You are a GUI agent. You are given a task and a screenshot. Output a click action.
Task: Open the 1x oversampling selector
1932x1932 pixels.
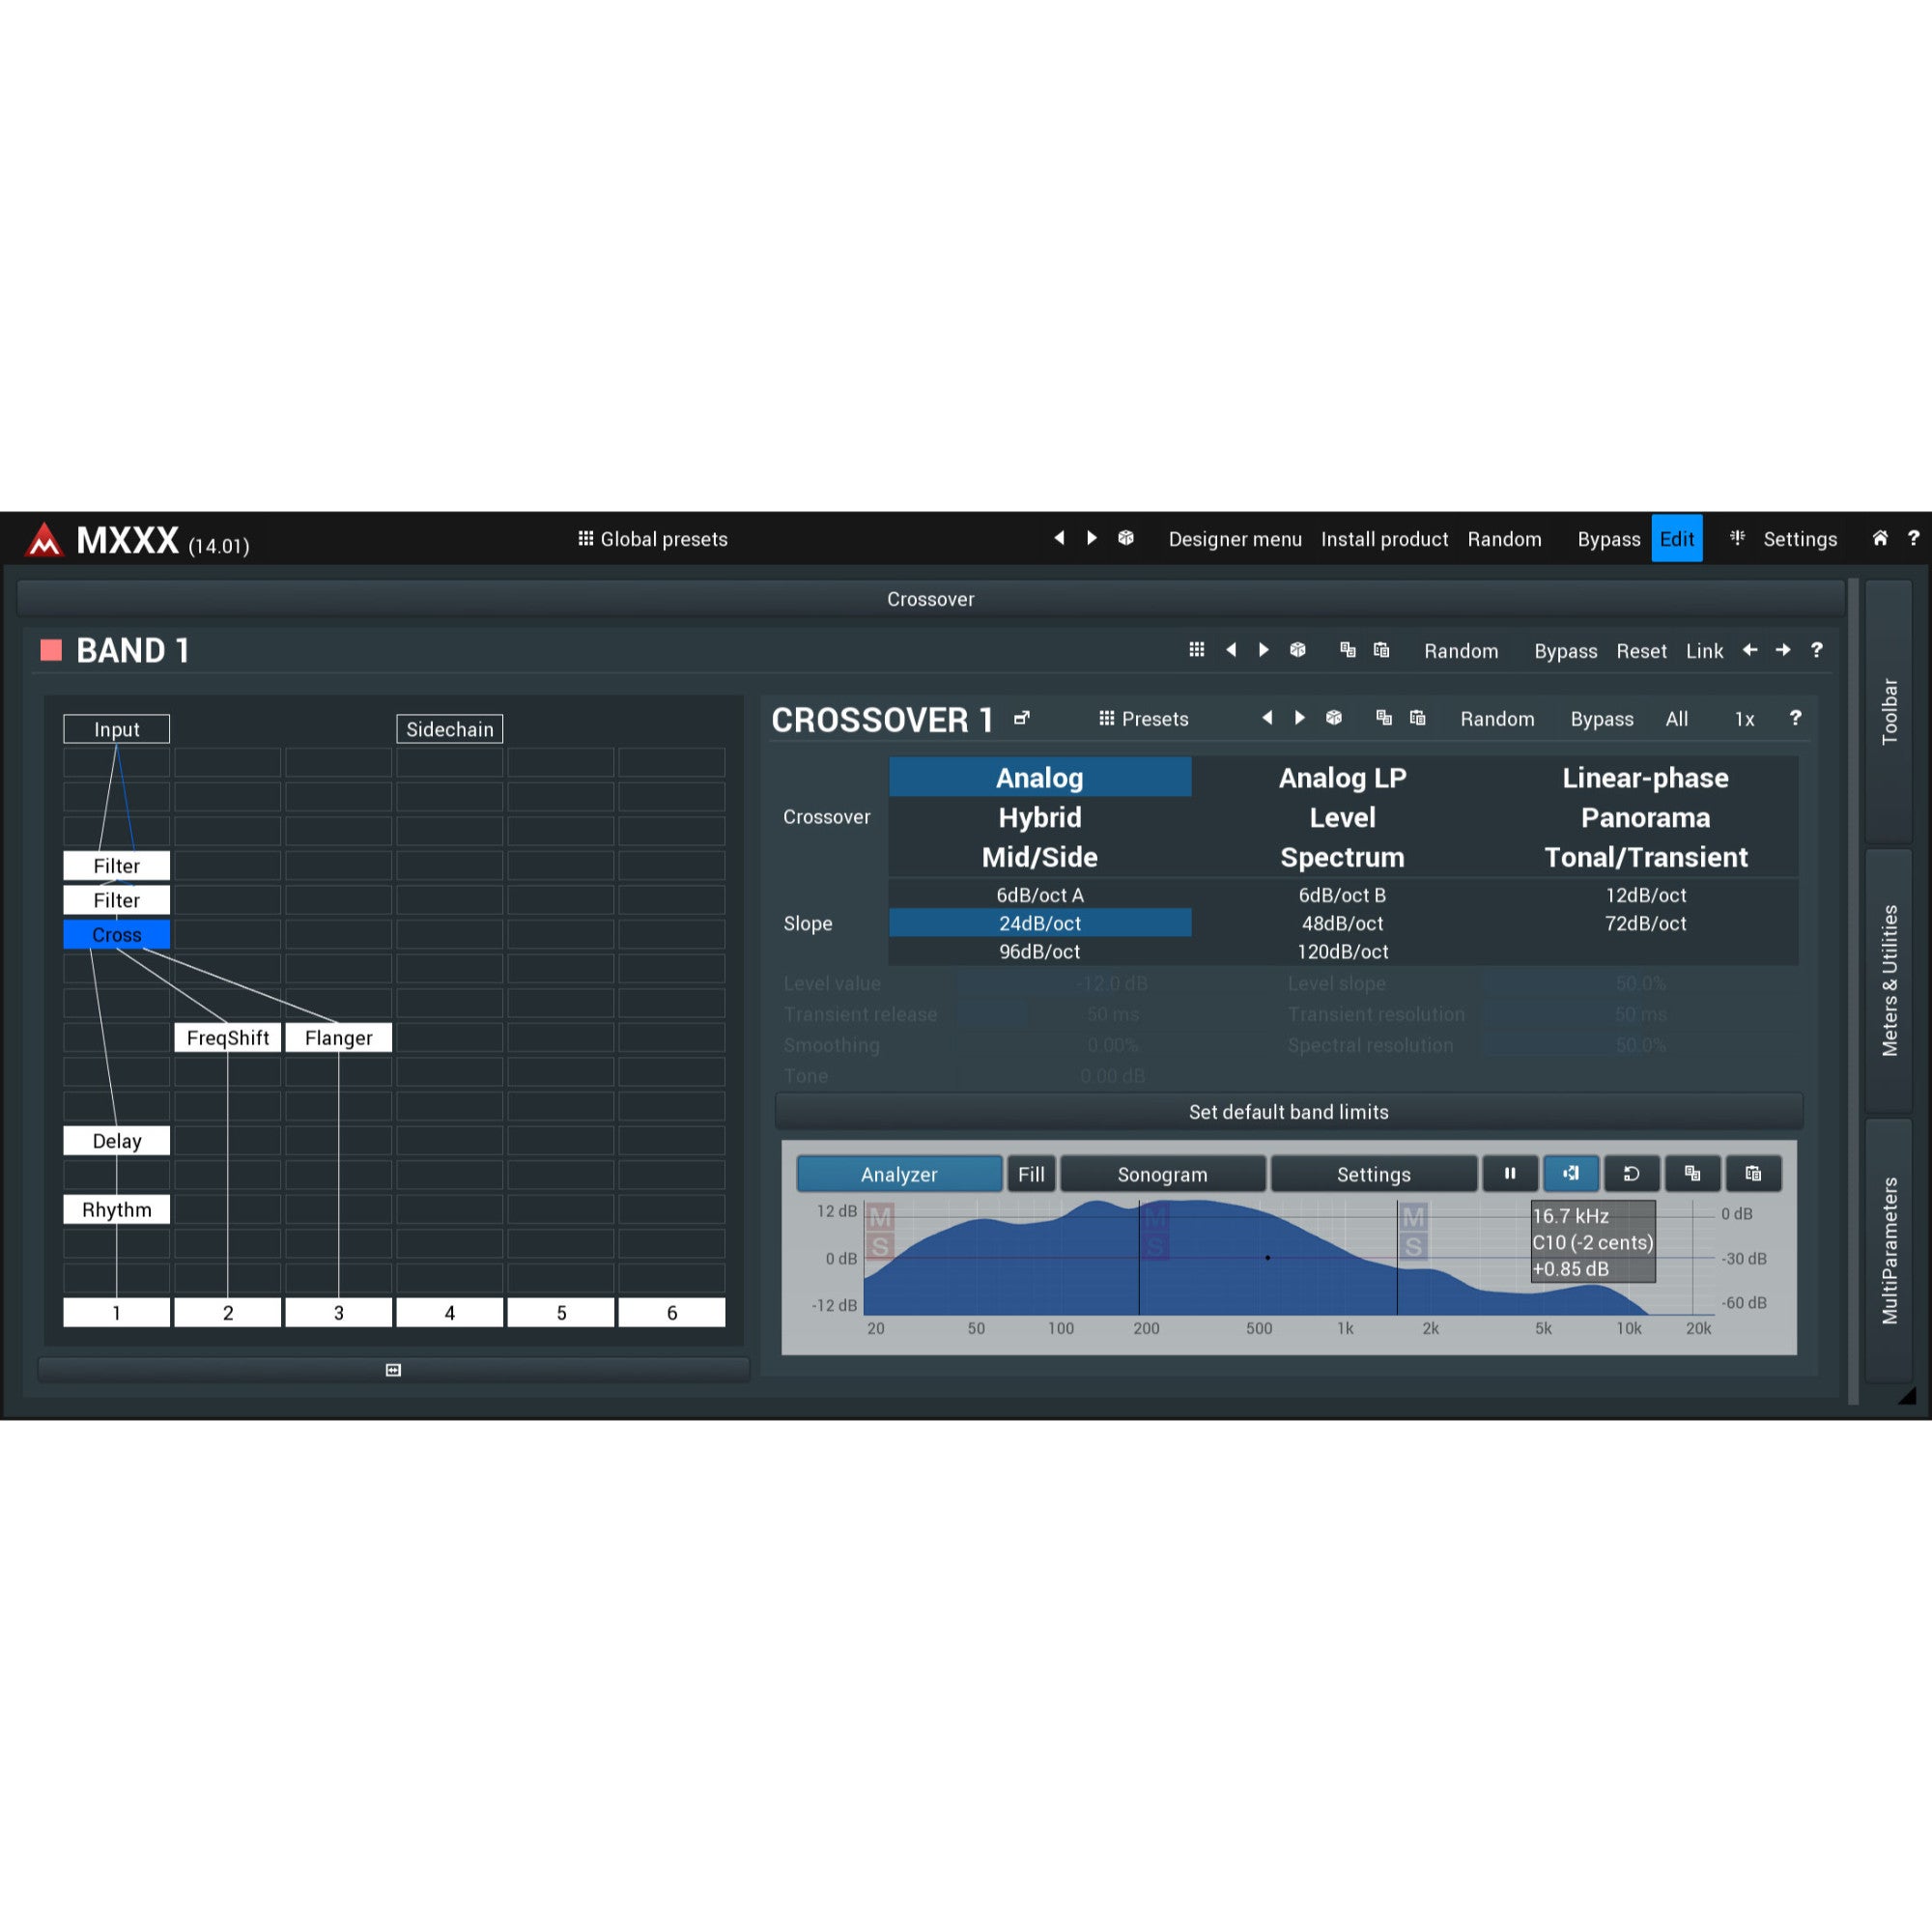click(x=1744, y=719)
